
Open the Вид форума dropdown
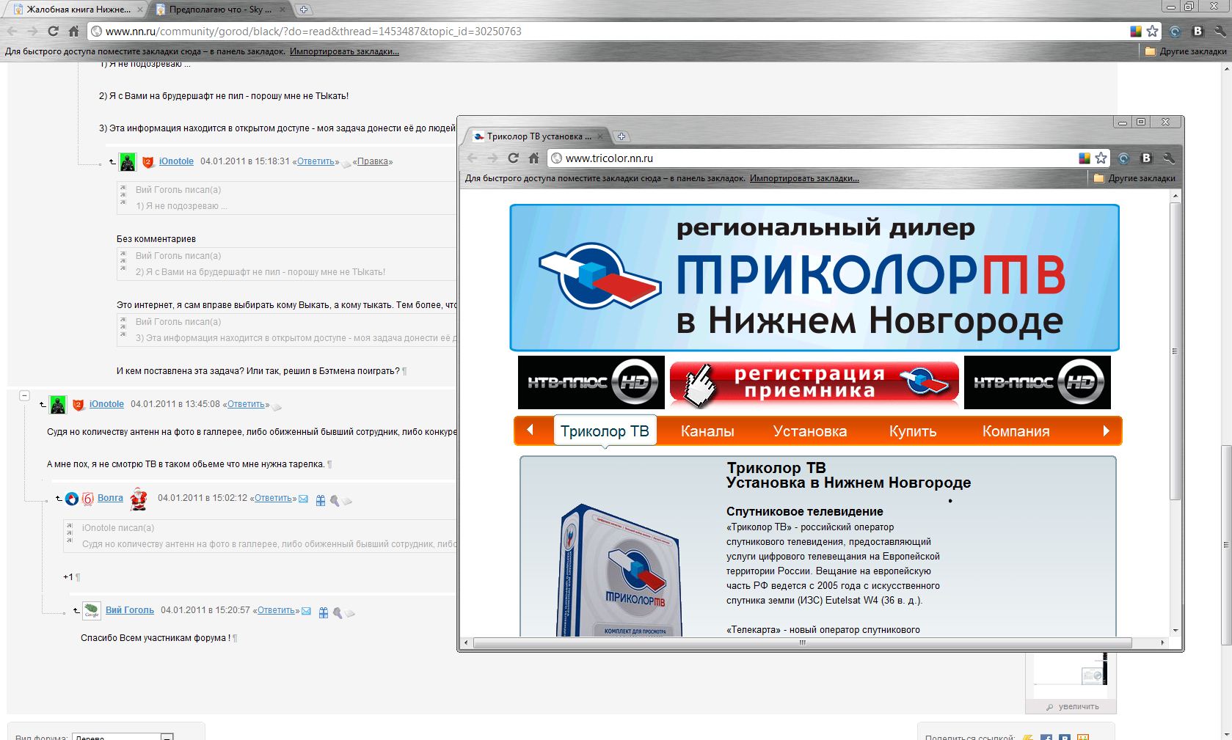167,736
